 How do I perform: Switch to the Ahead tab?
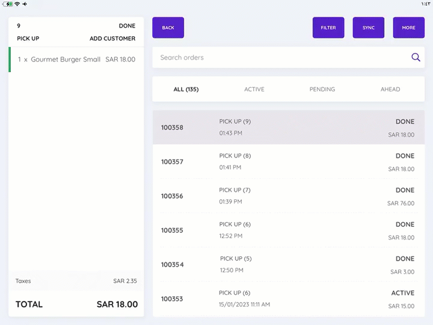[390, 89]
